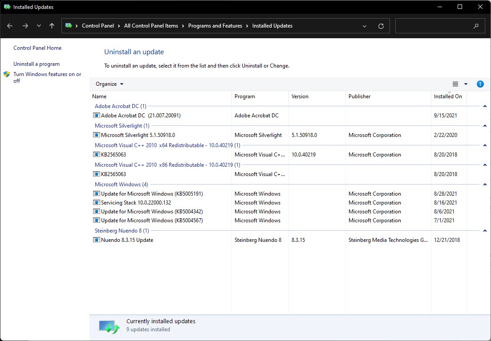Collapse the Microsoft Windows group
This screenshot has height=341, width=491.
tap(485, 185)
